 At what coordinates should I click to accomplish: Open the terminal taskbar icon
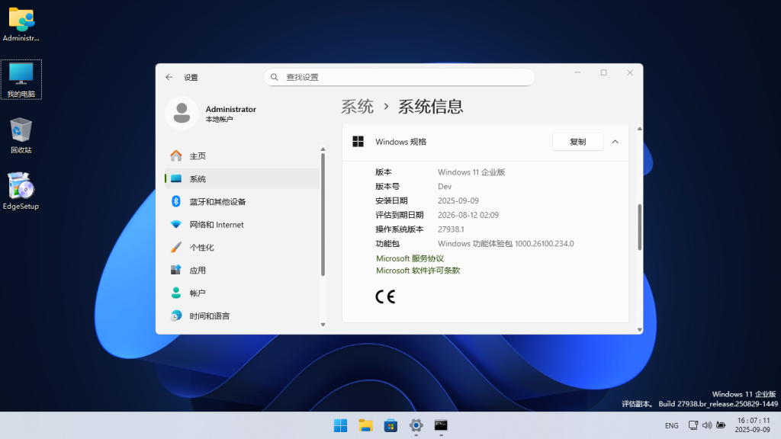[x=441, y=425]
